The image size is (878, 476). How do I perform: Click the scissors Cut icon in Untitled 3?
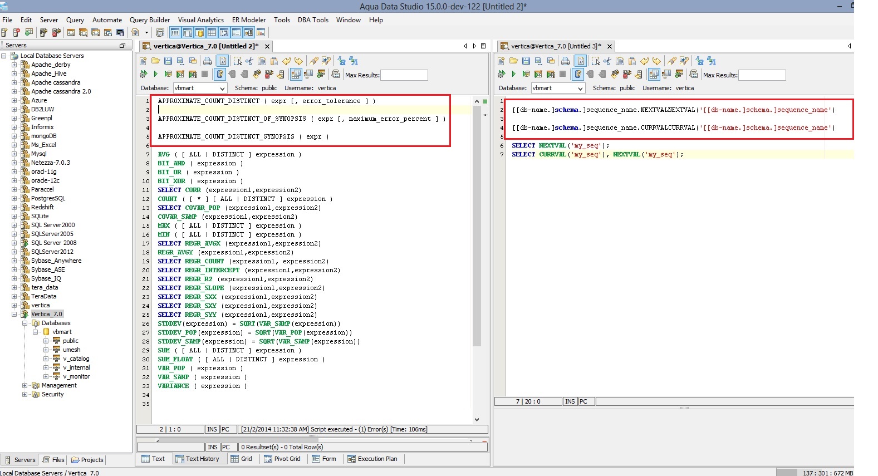click(x=607, y=61)
